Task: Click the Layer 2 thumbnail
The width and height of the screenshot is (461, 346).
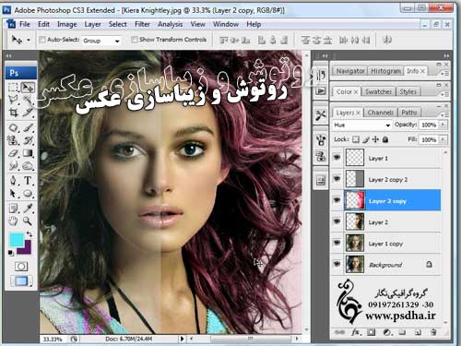Action: (355, 221)
